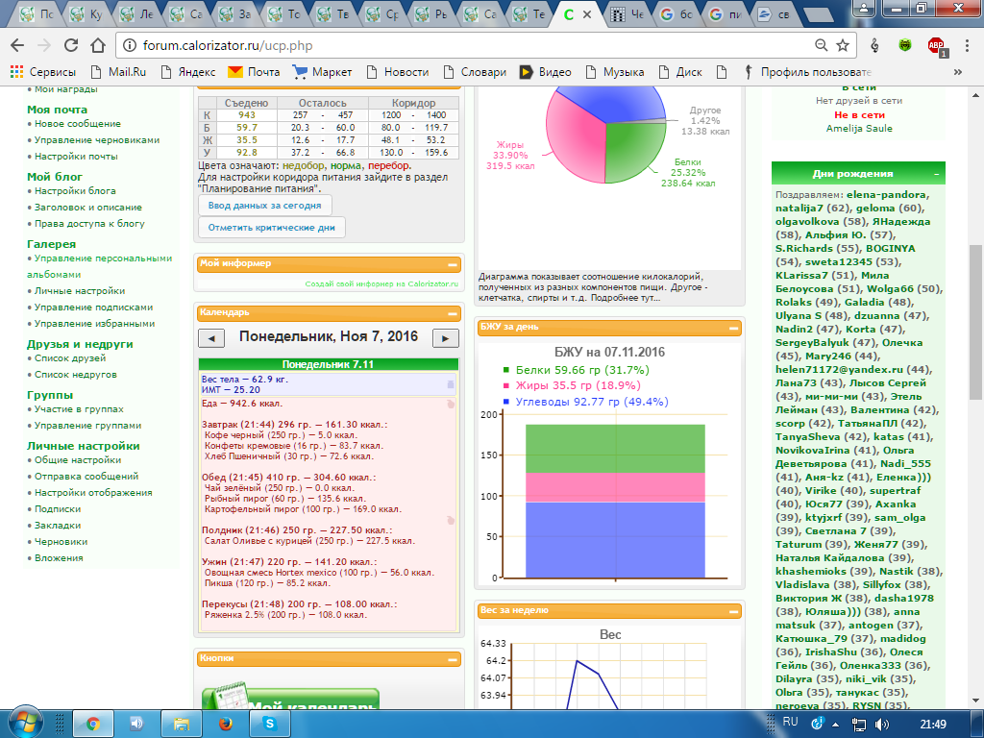Switch to the 'Че' browser tab

(x=627, y=13)
